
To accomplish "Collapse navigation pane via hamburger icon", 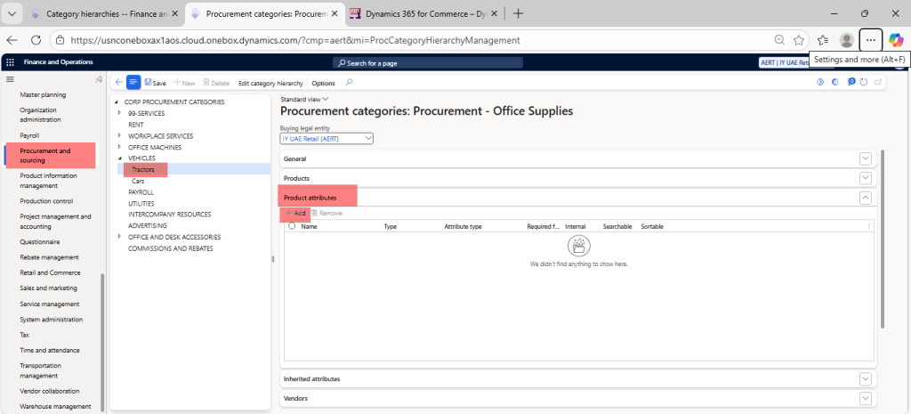I will point(10,80).
